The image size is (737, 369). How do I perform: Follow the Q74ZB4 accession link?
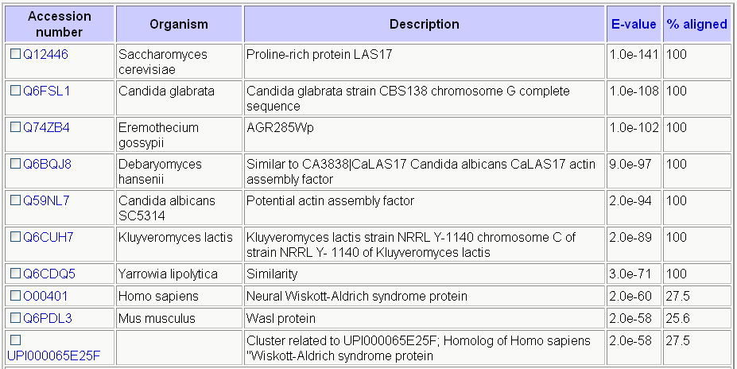click(x=47, y=128)
